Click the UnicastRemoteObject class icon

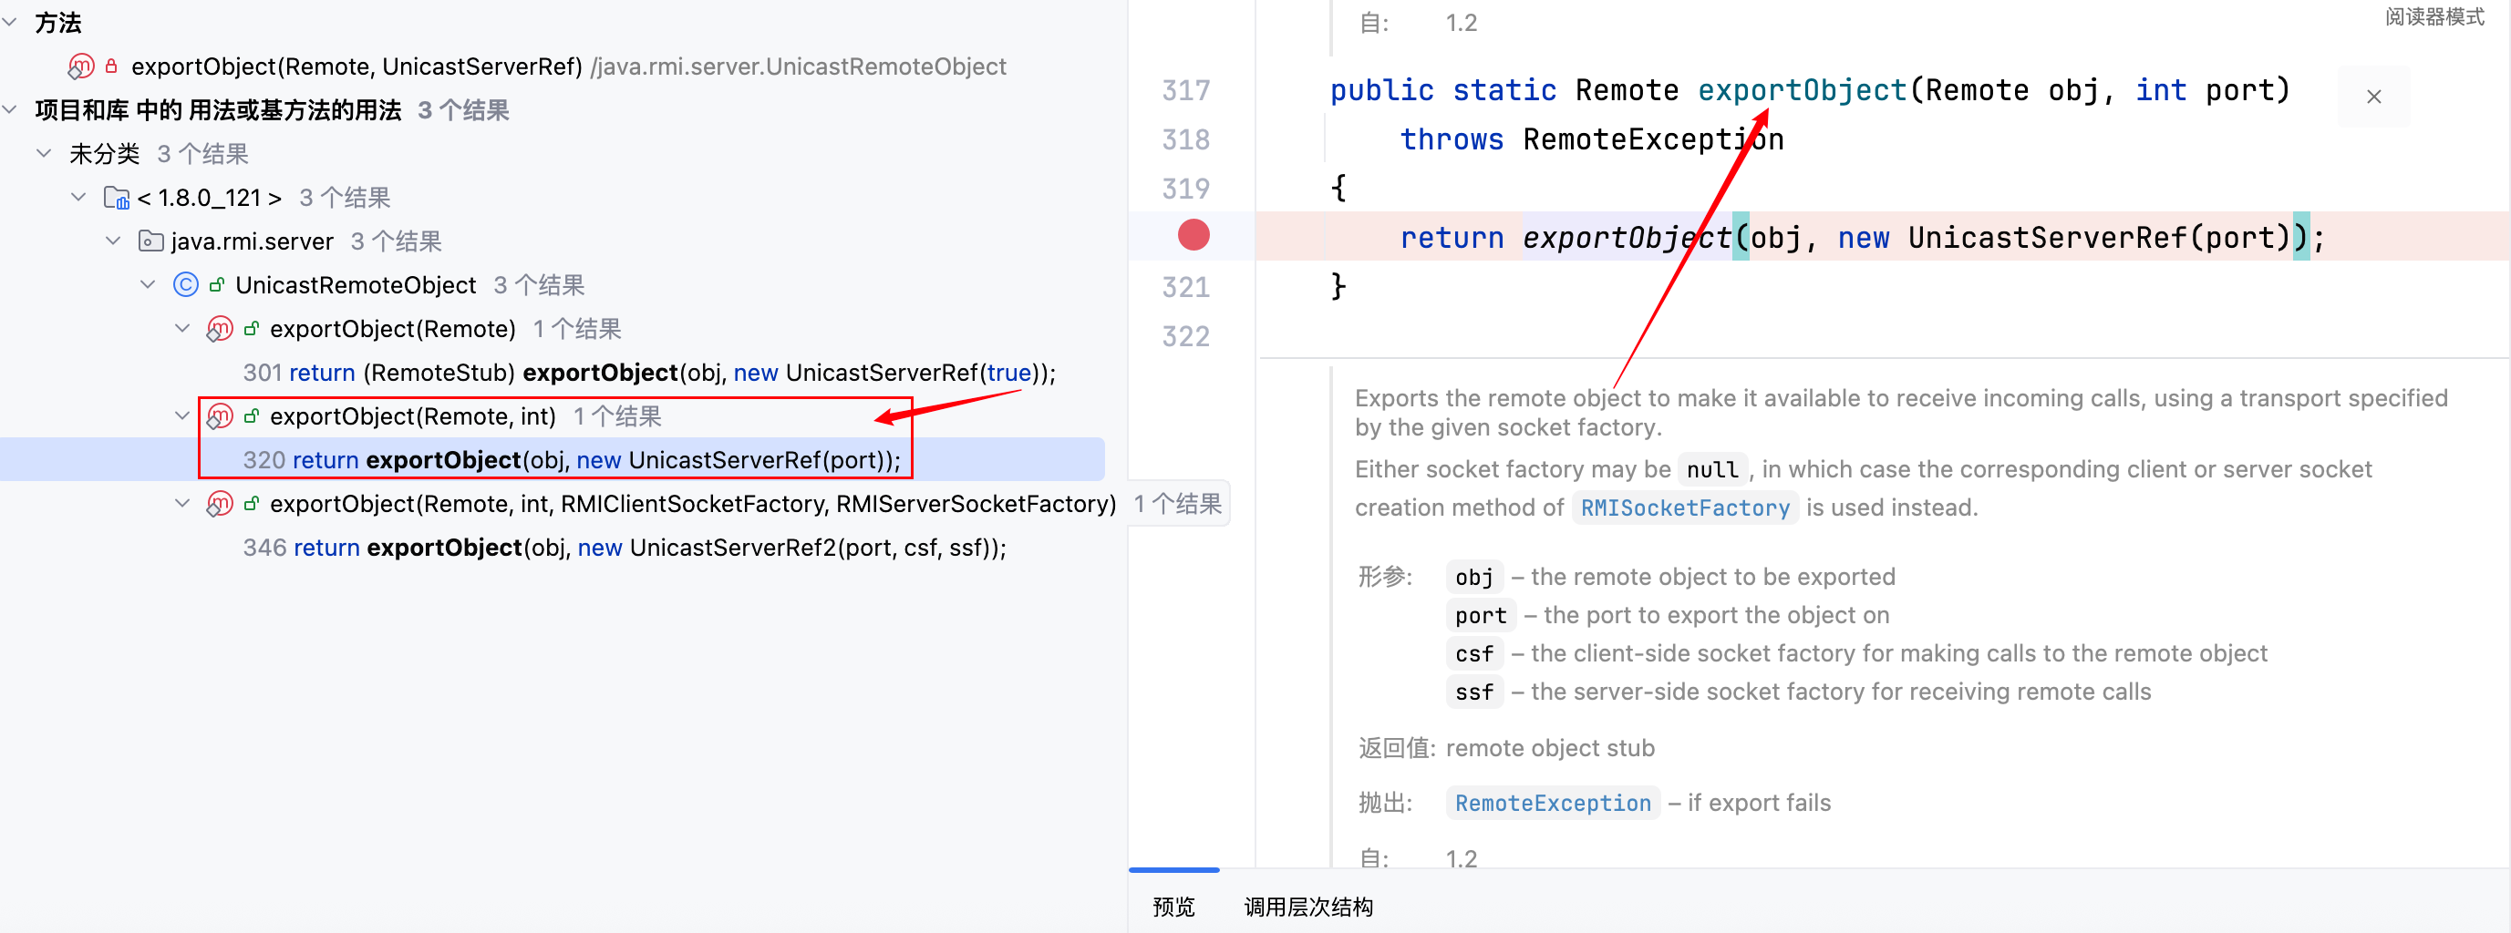click(185, 284)
